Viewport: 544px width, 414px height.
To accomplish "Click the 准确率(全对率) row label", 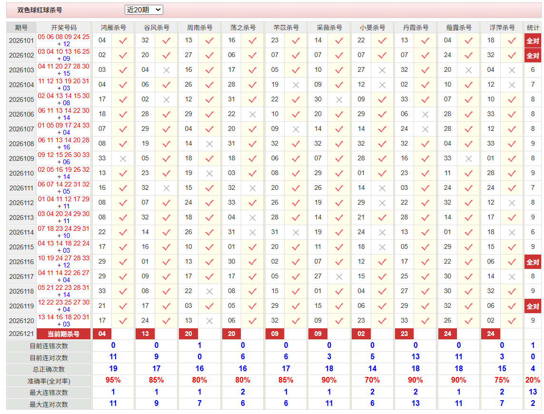I will click(x=49, y=381).
